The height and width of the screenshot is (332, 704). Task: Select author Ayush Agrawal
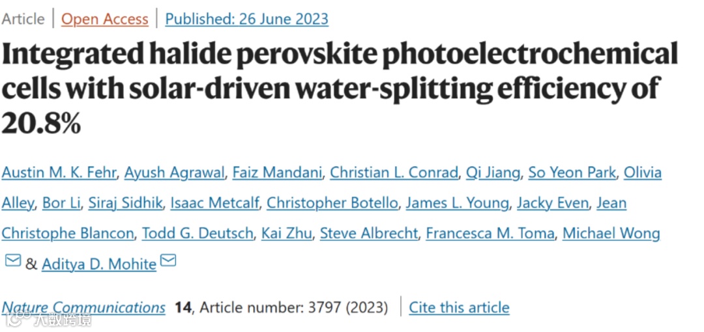(x=175, y=173)
